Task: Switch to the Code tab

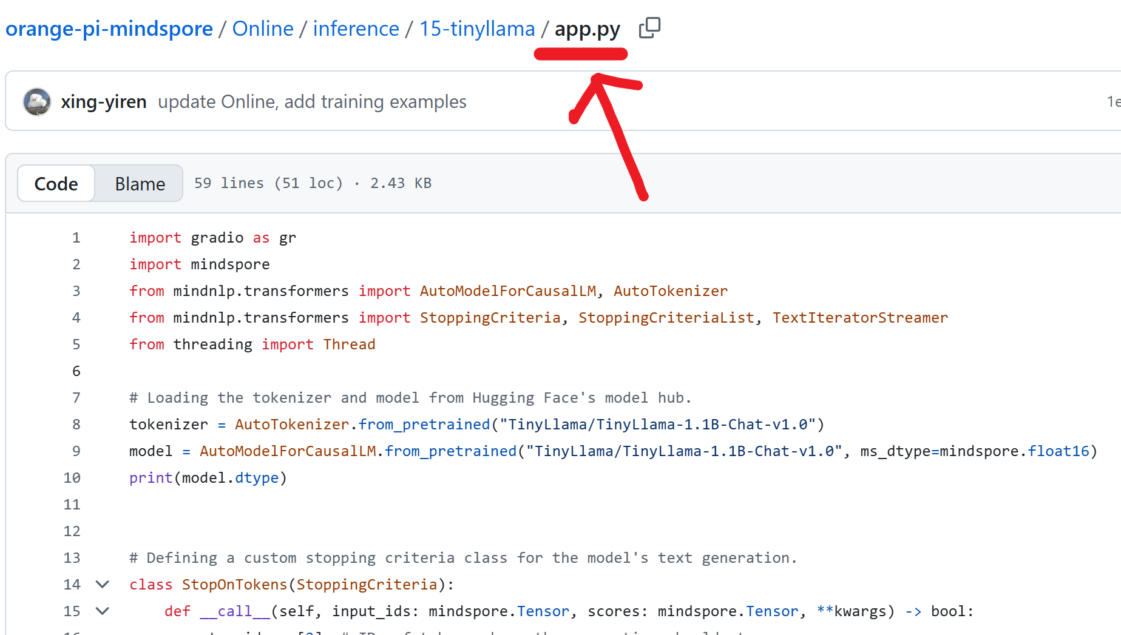Action: [x=56, y=183]
